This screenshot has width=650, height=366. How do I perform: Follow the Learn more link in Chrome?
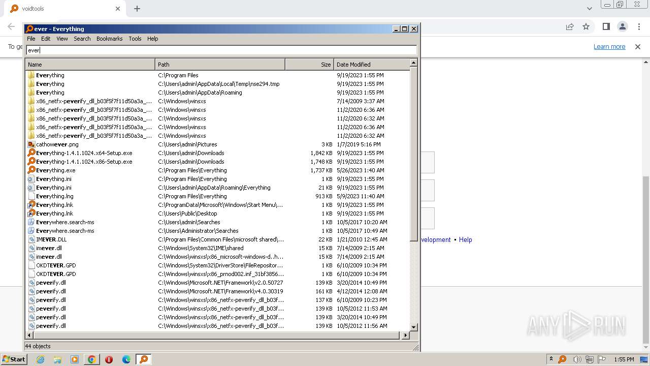point(609,47)
